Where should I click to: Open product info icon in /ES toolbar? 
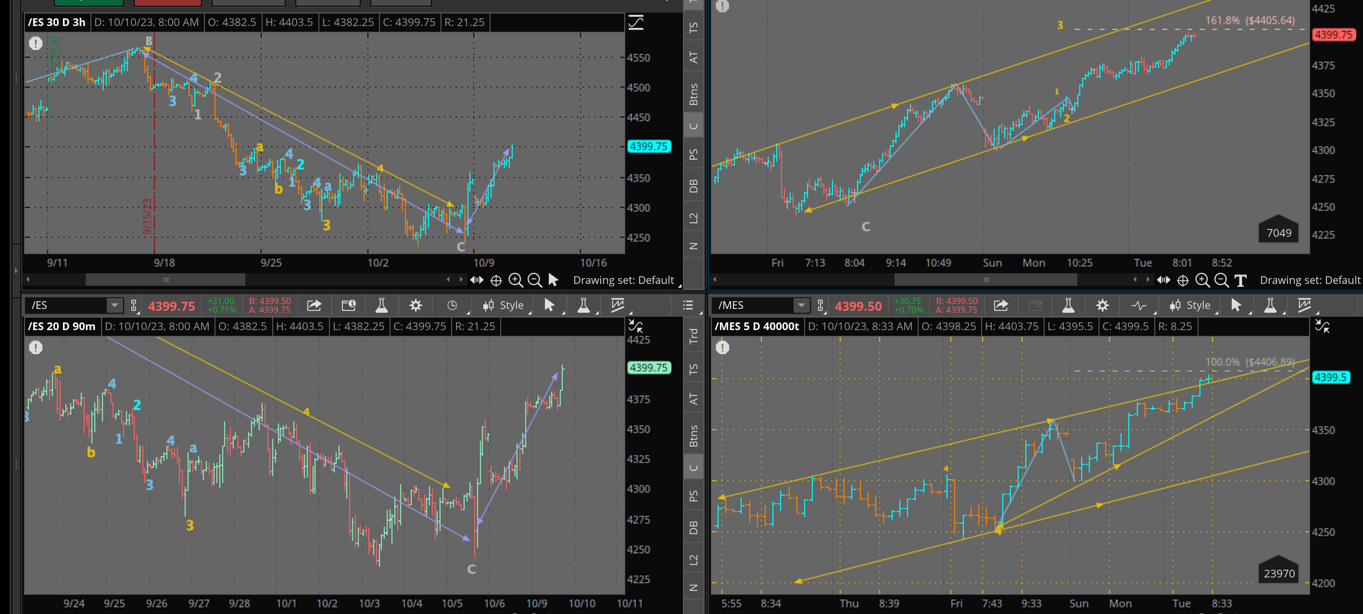click(x=348, y=306)
